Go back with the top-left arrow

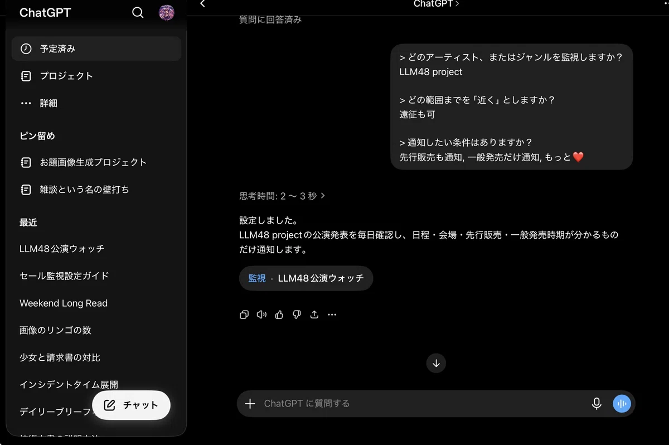point(202,4)
